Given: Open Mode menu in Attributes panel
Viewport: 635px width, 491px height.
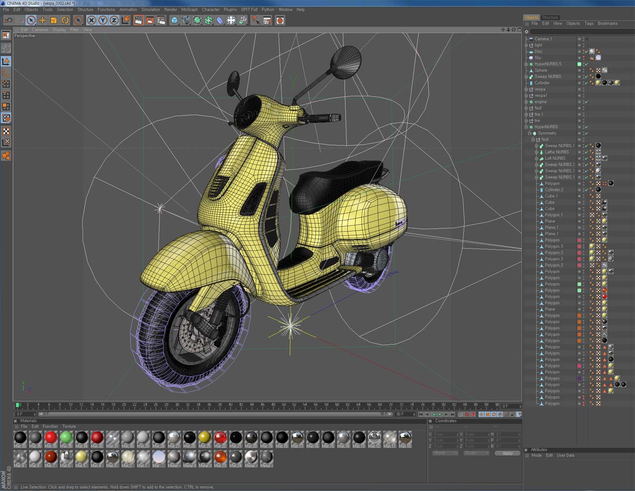Looking at the screenshot, I should click(536, 455).
